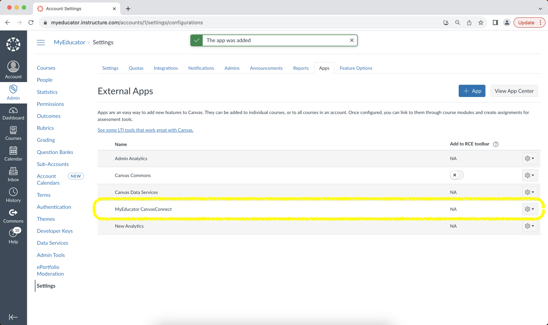Open gear menu for Canvas Commons
The image size is (548, 325).
click(x=530, y=175)
